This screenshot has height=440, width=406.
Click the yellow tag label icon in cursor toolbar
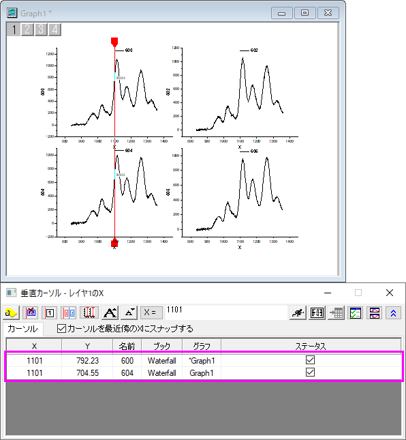click(x=11, y=312)
